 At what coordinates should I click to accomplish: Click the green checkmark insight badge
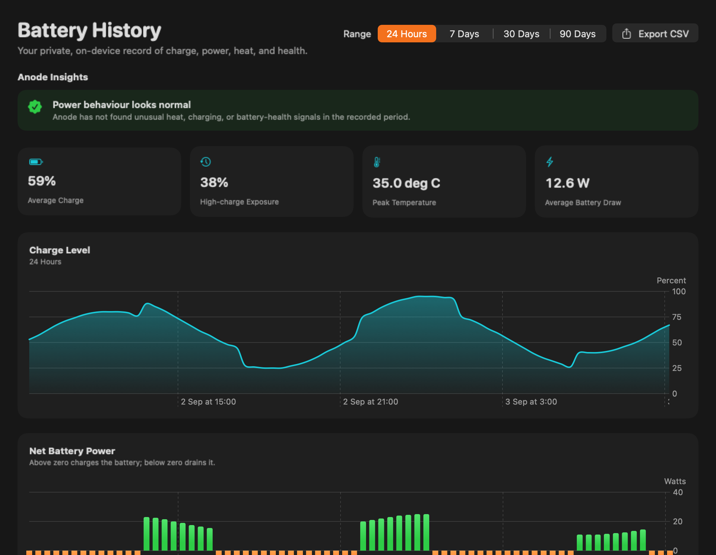pyautogui.click(x=35, y=107)
